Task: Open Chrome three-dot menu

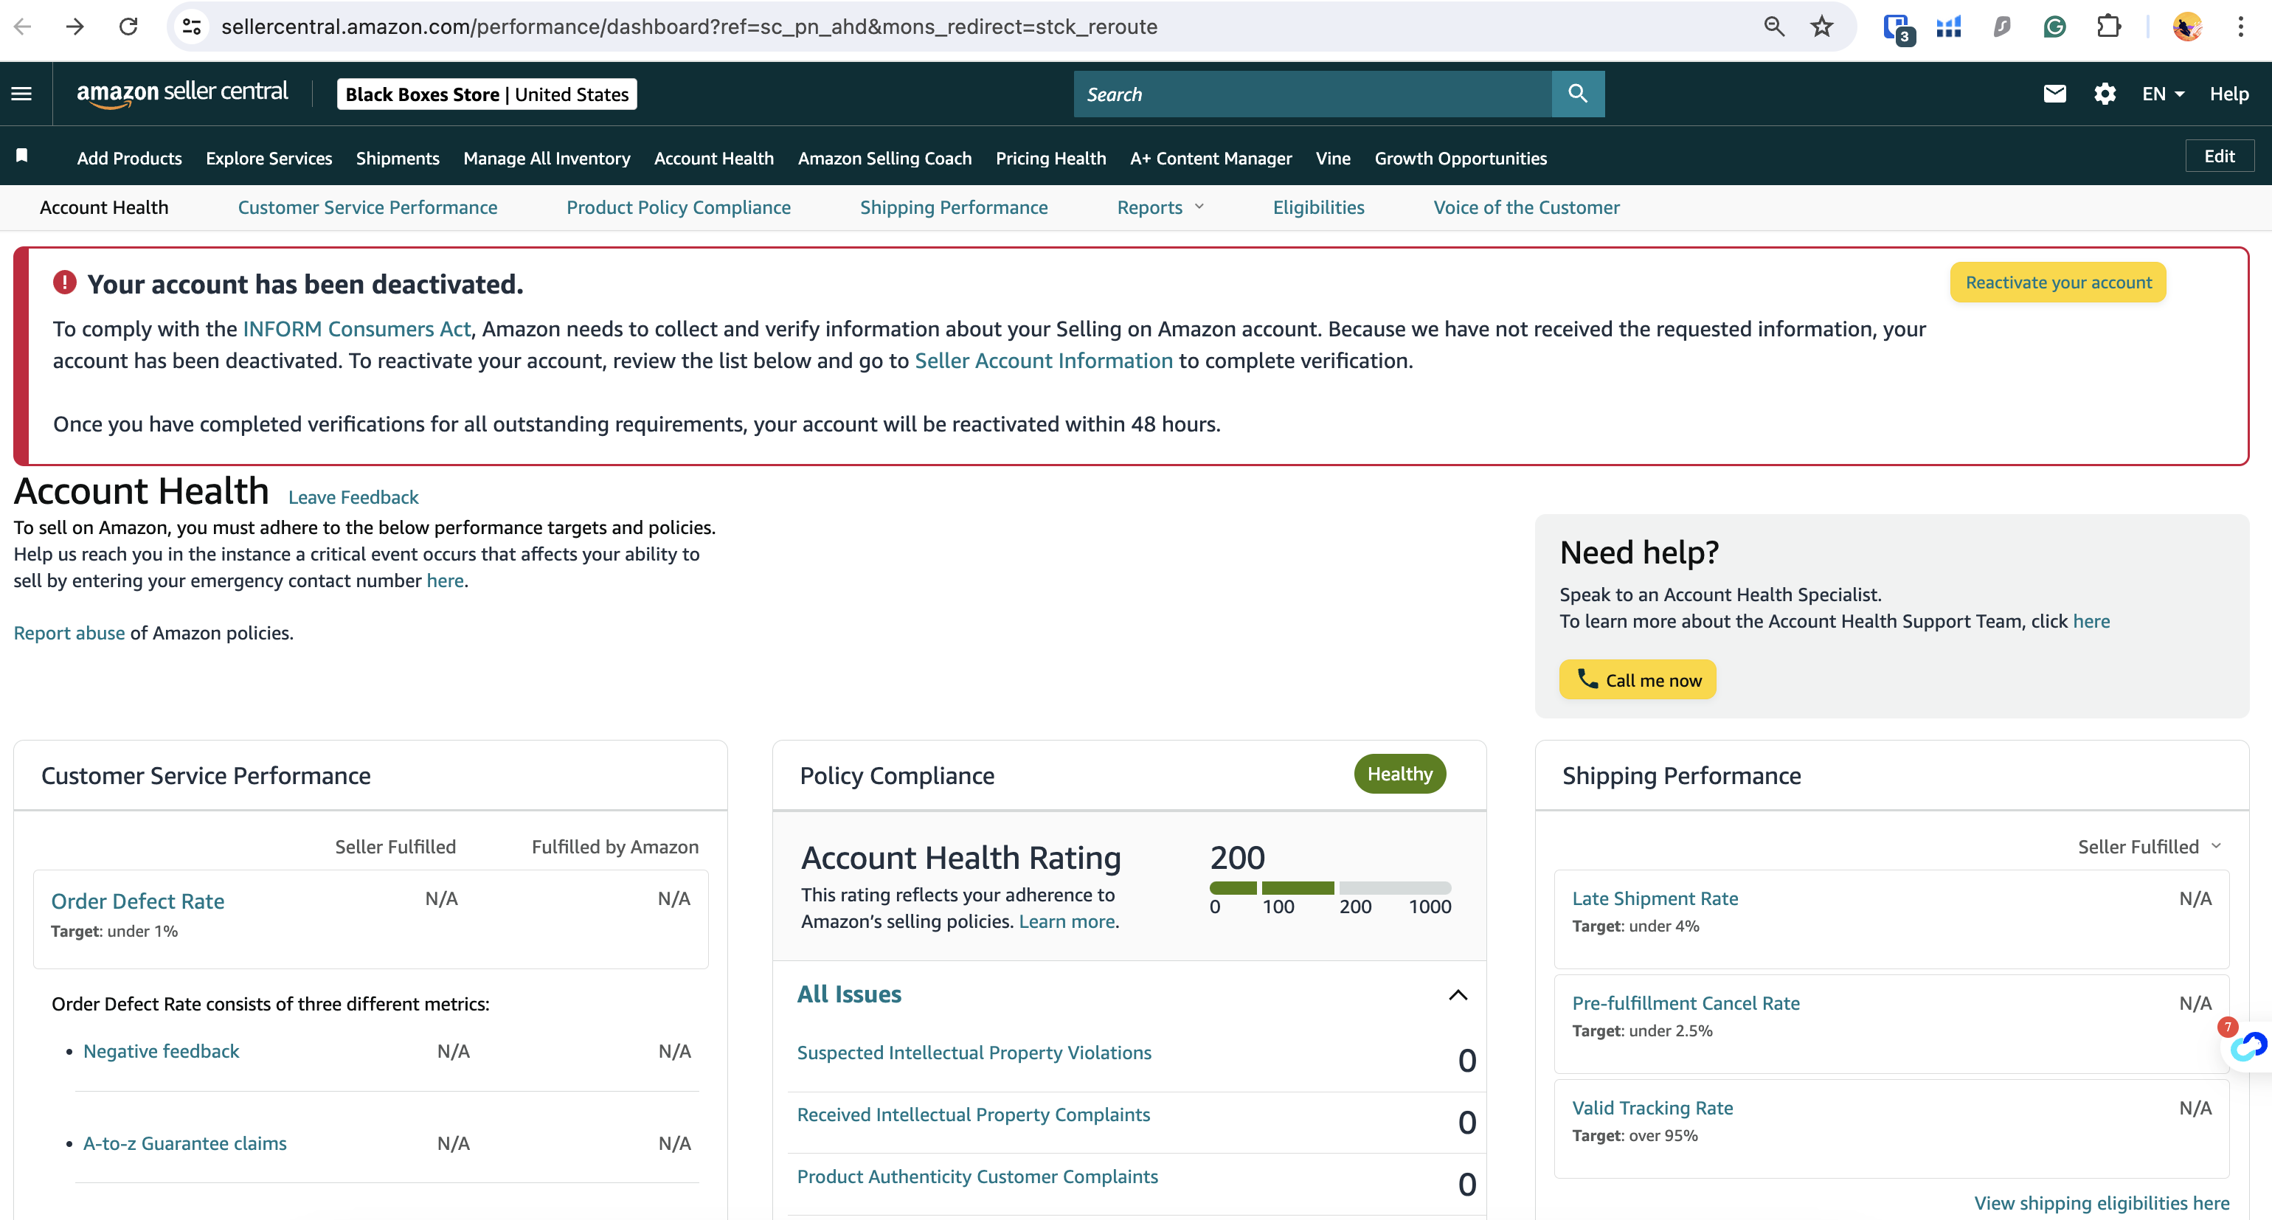Action: pos(2240,27)
